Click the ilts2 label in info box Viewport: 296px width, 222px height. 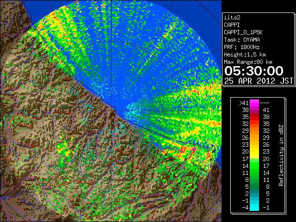point(232,18)
